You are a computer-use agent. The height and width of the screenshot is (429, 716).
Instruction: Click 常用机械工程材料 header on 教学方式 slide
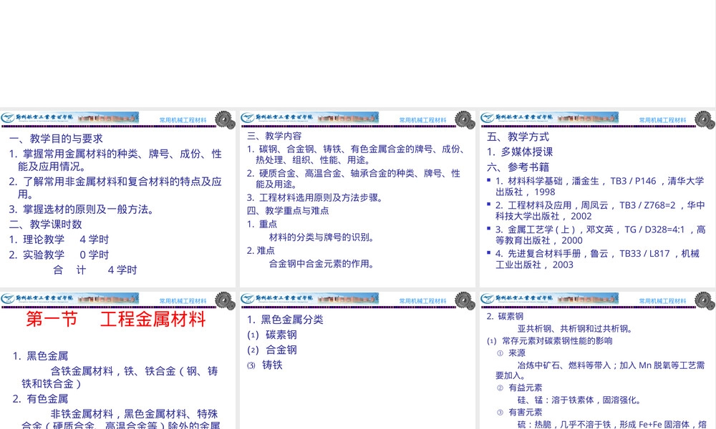[662, 120]
